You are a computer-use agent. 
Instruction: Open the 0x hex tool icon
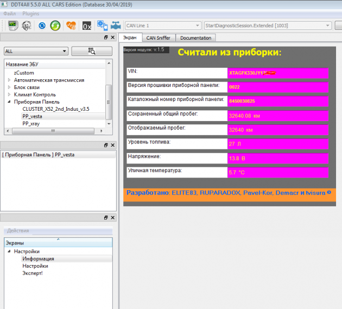pos(86,26)
